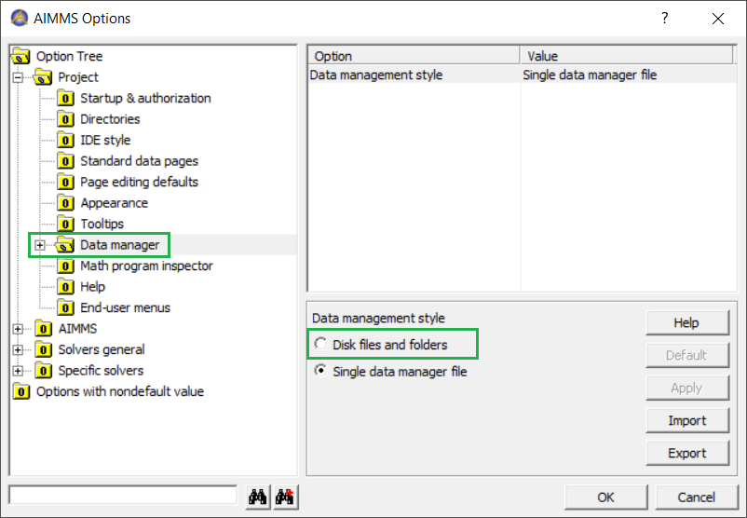The image size is (747, 518).
Task: Focus the option search input field
Action: coord(123,495)
